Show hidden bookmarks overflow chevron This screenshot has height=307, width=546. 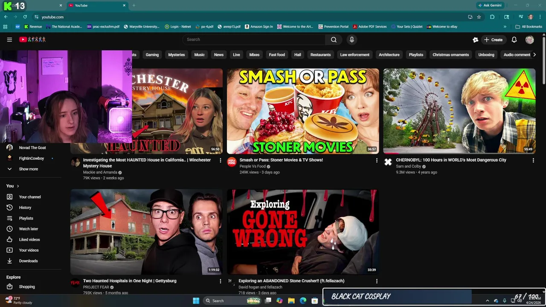coord(505,26)
